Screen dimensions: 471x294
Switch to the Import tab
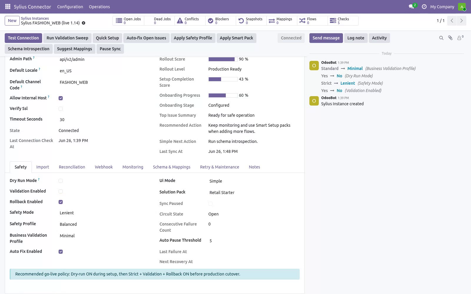(43, 167)
